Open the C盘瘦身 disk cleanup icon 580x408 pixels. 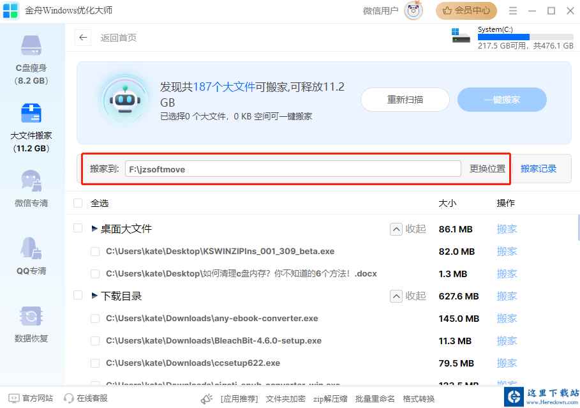tap(31, 45)
